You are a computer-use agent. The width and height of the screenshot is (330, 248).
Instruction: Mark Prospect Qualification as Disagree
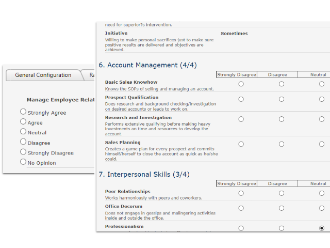click(x=282, y=99)
